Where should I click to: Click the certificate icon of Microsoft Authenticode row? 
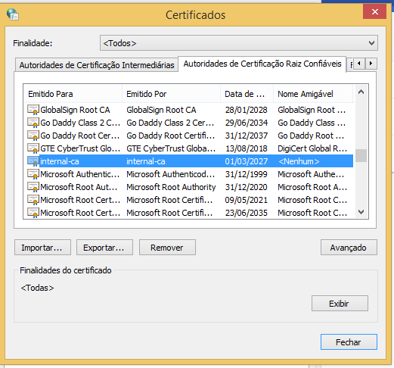click(x=33, y=174)
